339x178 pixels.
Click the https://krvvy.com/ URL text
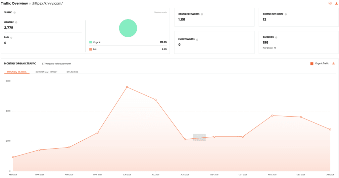(x=48, y=3)
